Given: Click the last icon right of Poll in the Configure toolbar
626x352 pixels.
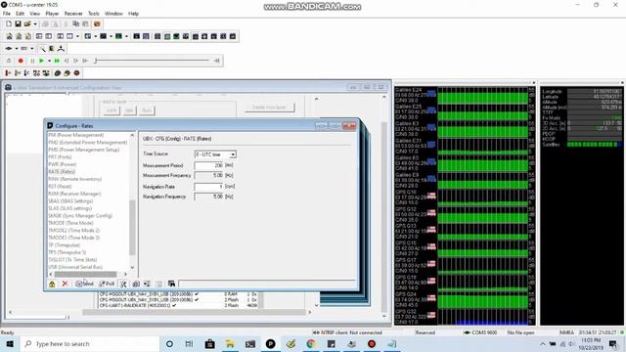Looking at the screenshot, I should 171,284.
